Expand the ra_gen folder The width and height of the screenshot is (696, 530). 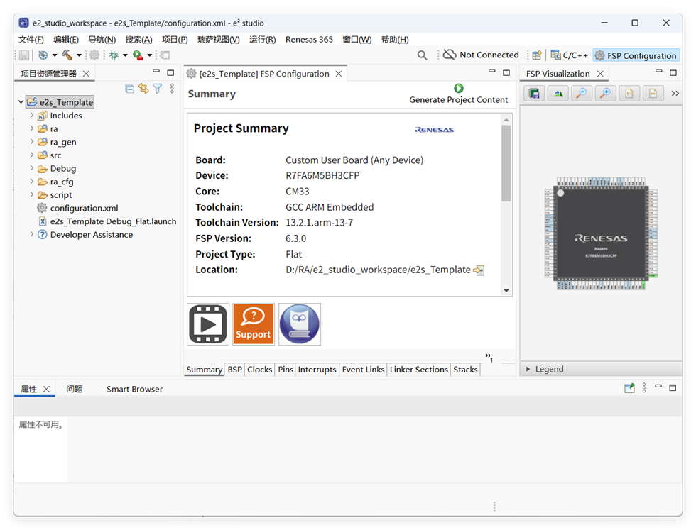31,142
